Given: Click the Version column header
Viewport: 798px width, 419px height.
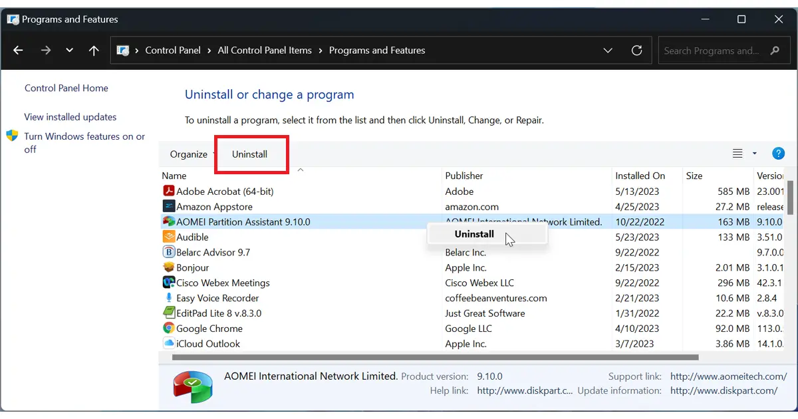Looking at the screenshot, I should (770, 176).
